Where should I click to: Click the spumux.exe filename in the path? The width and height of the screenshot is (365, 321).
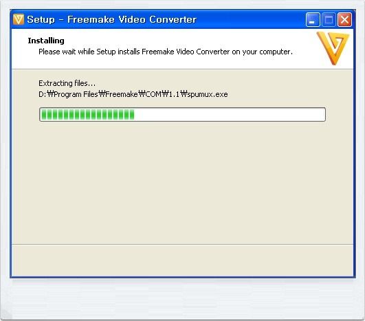point(208,94)
